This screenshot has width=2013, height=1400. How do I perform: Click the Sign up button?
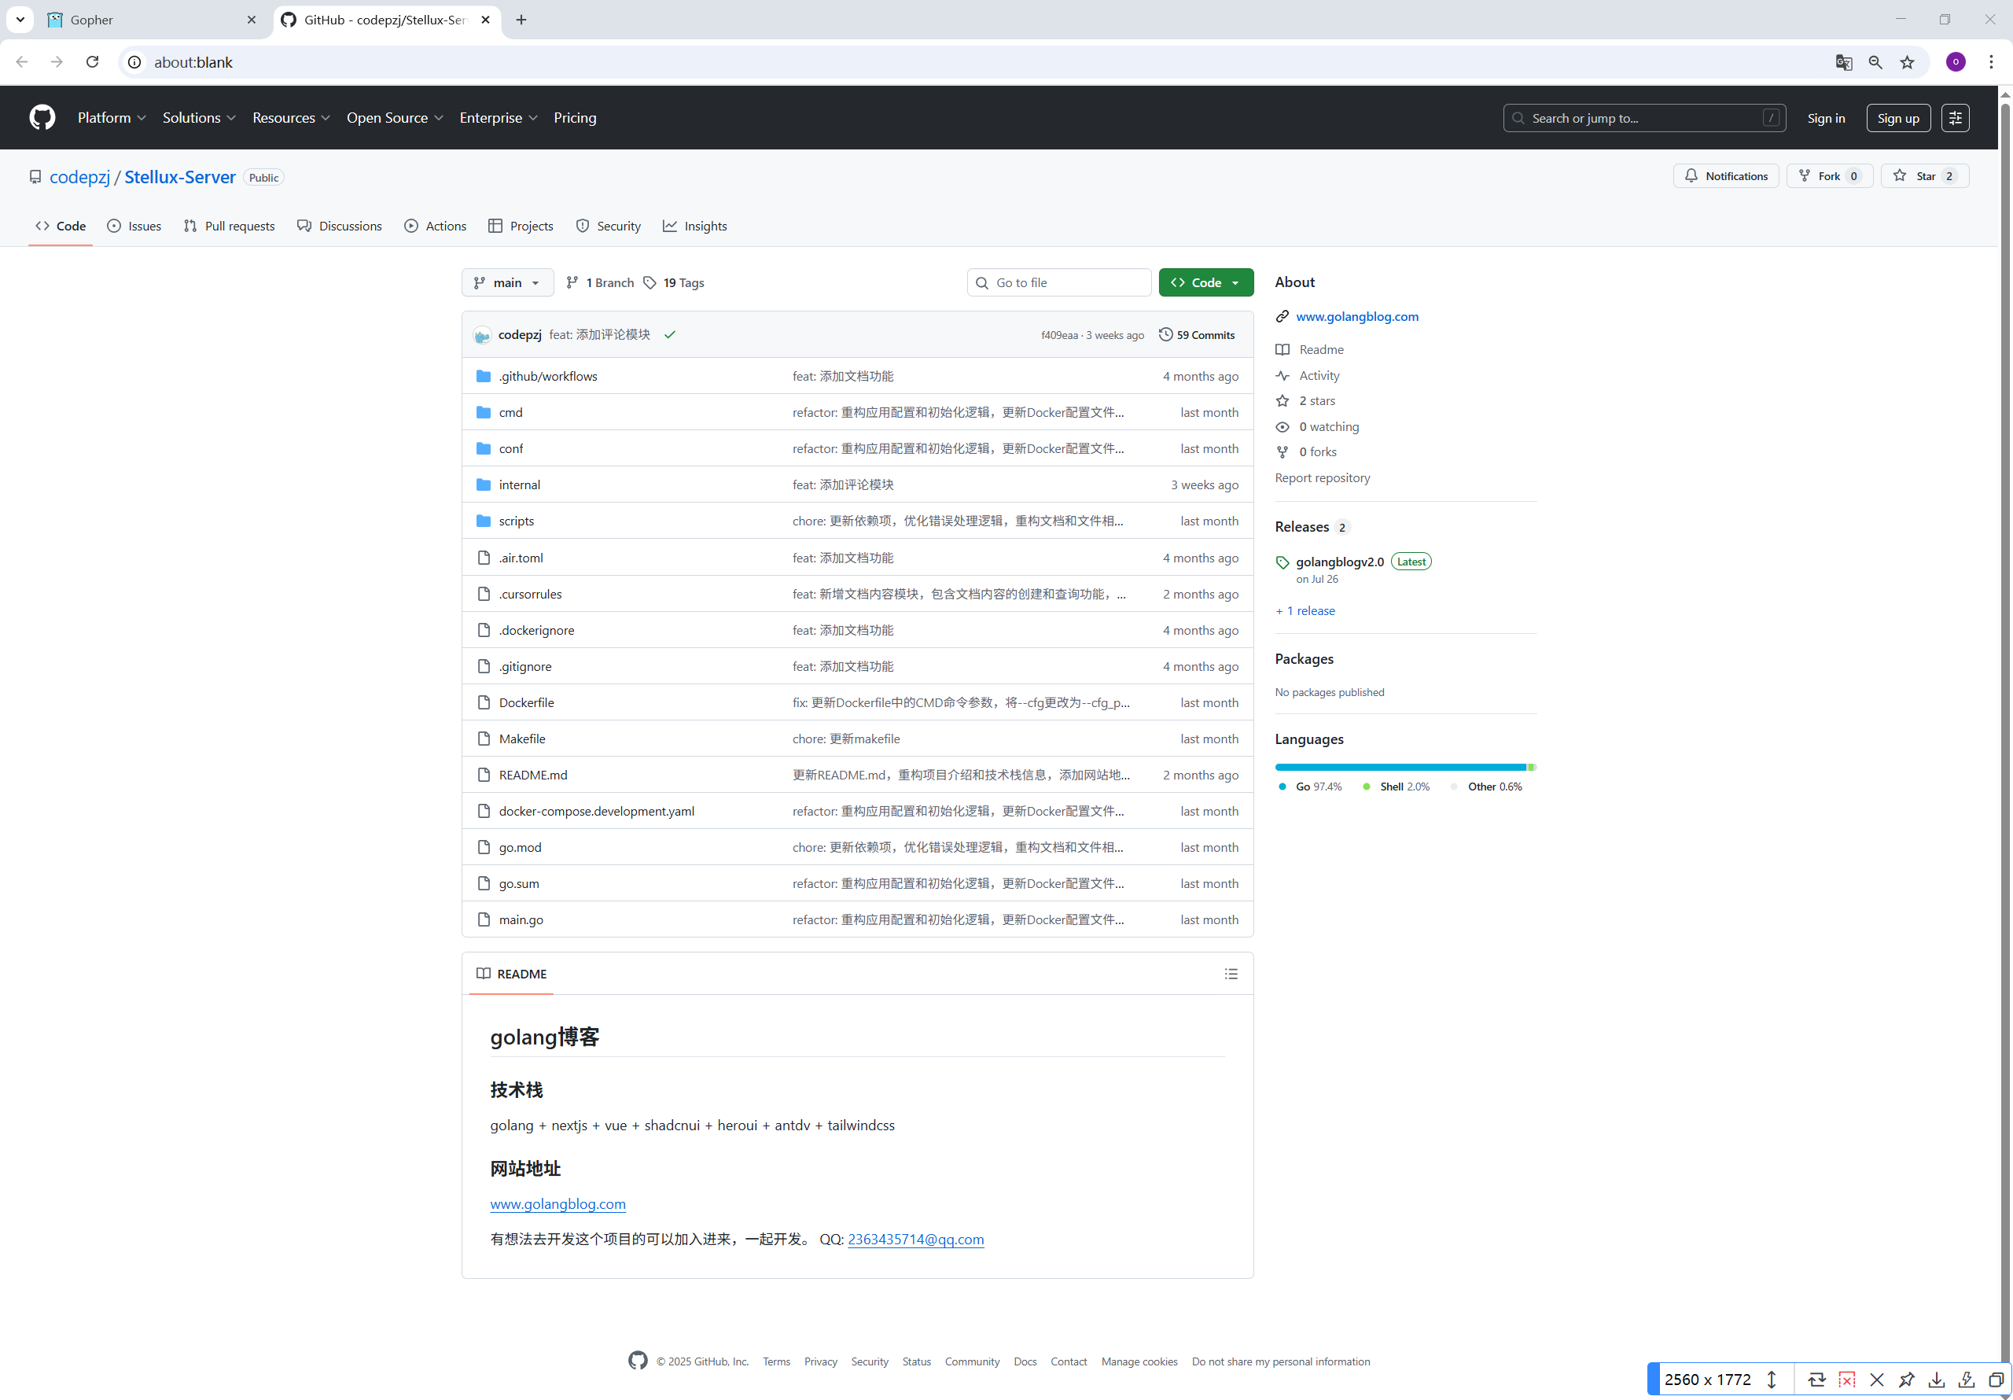point(1897,117)
